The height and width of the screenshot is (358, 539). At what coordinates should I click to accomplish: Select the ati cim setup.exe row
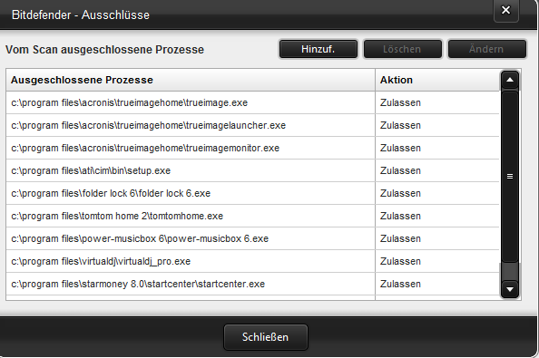[x=252, y=170]
